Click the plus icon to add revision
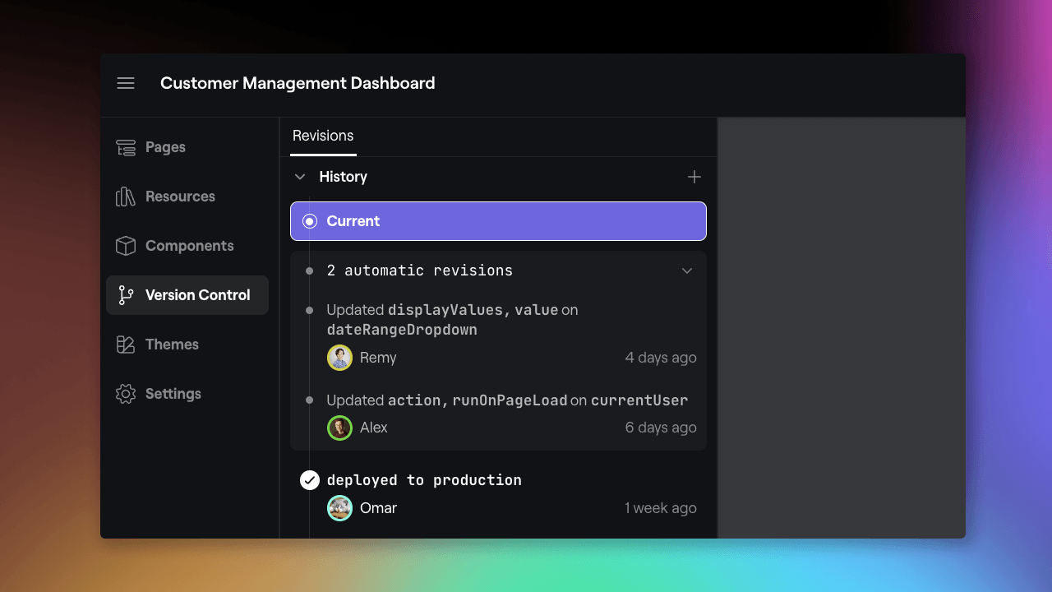Image resolution: width=1052 pixels, height=592 pixels. tap(694, 177)
